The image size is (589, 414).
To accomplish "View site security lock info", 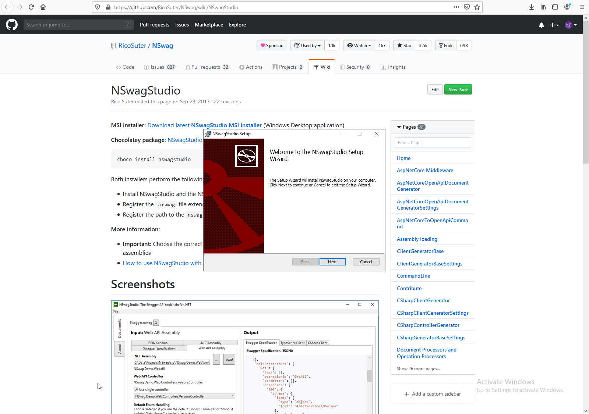I will (x=108, y=7).
